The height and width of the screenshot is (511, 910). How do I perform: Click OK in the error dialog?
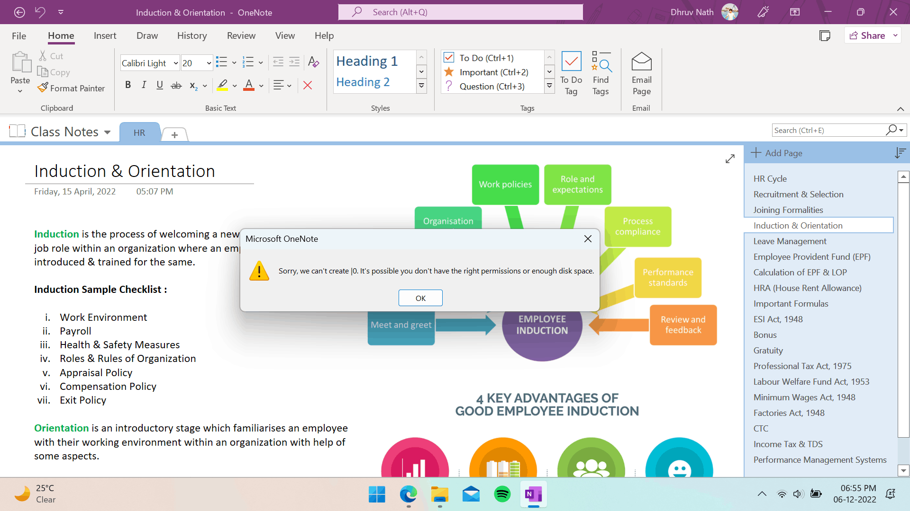[420, 298]
